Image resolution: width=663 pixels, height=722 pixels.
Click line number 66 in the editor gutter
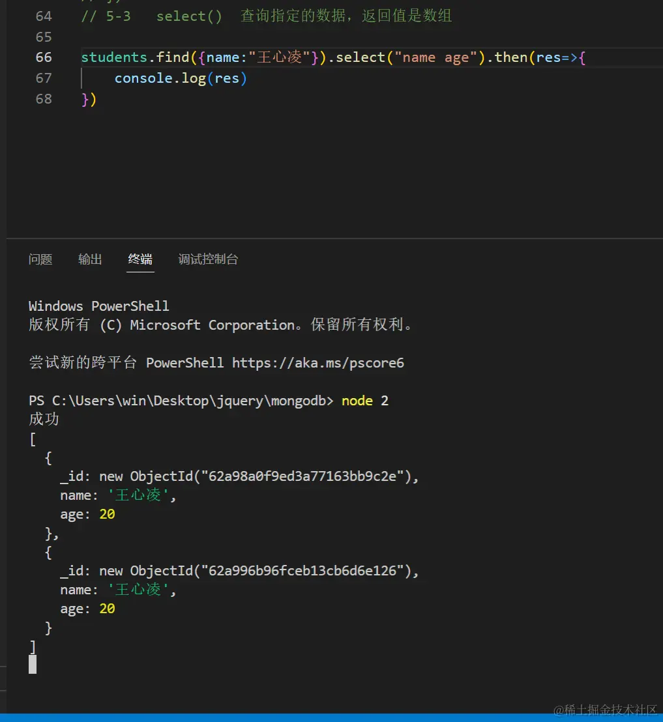43,57
